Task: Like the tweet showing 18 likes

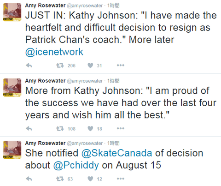Action: 90,128
